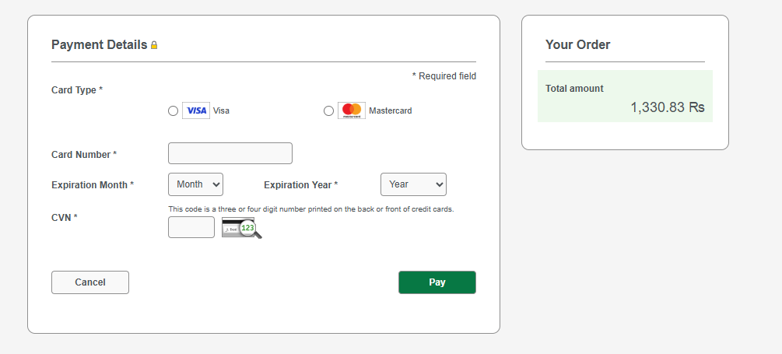
Task: Select the Mastercard radio button
Action: 328,110
